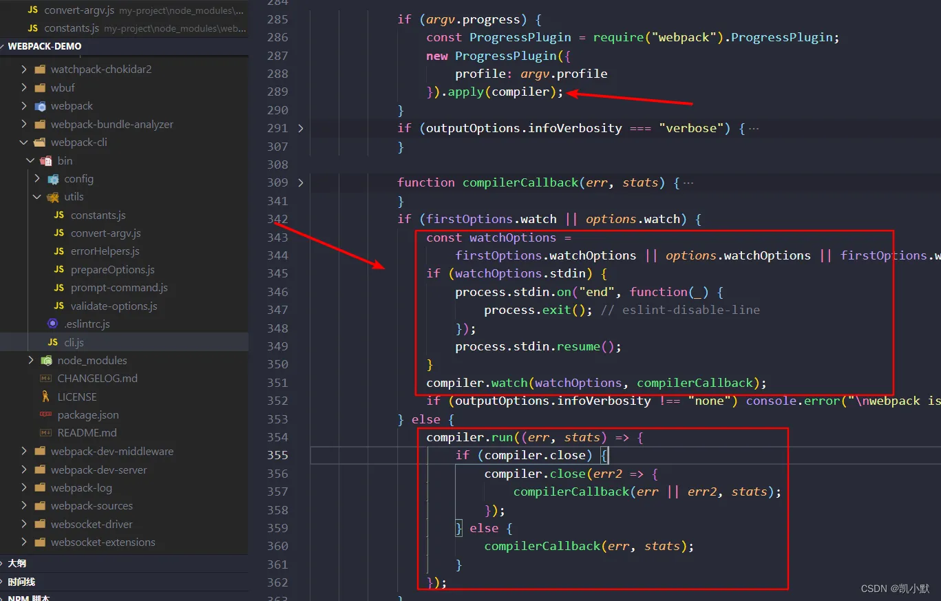Click line number 355 in gutter
The height and width of the screenshot is (601, 941).
(277, 455)
